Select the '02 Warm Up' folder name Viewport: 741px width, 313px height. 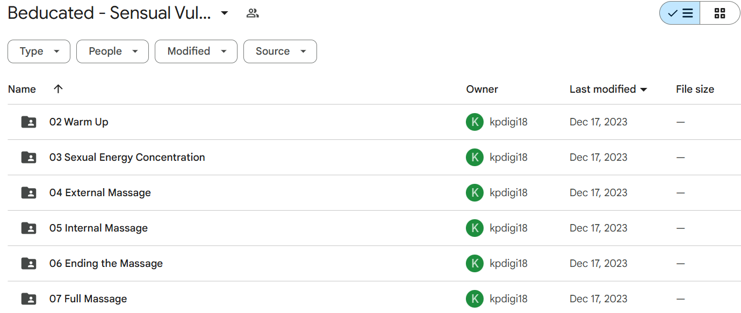click(79, 122)
